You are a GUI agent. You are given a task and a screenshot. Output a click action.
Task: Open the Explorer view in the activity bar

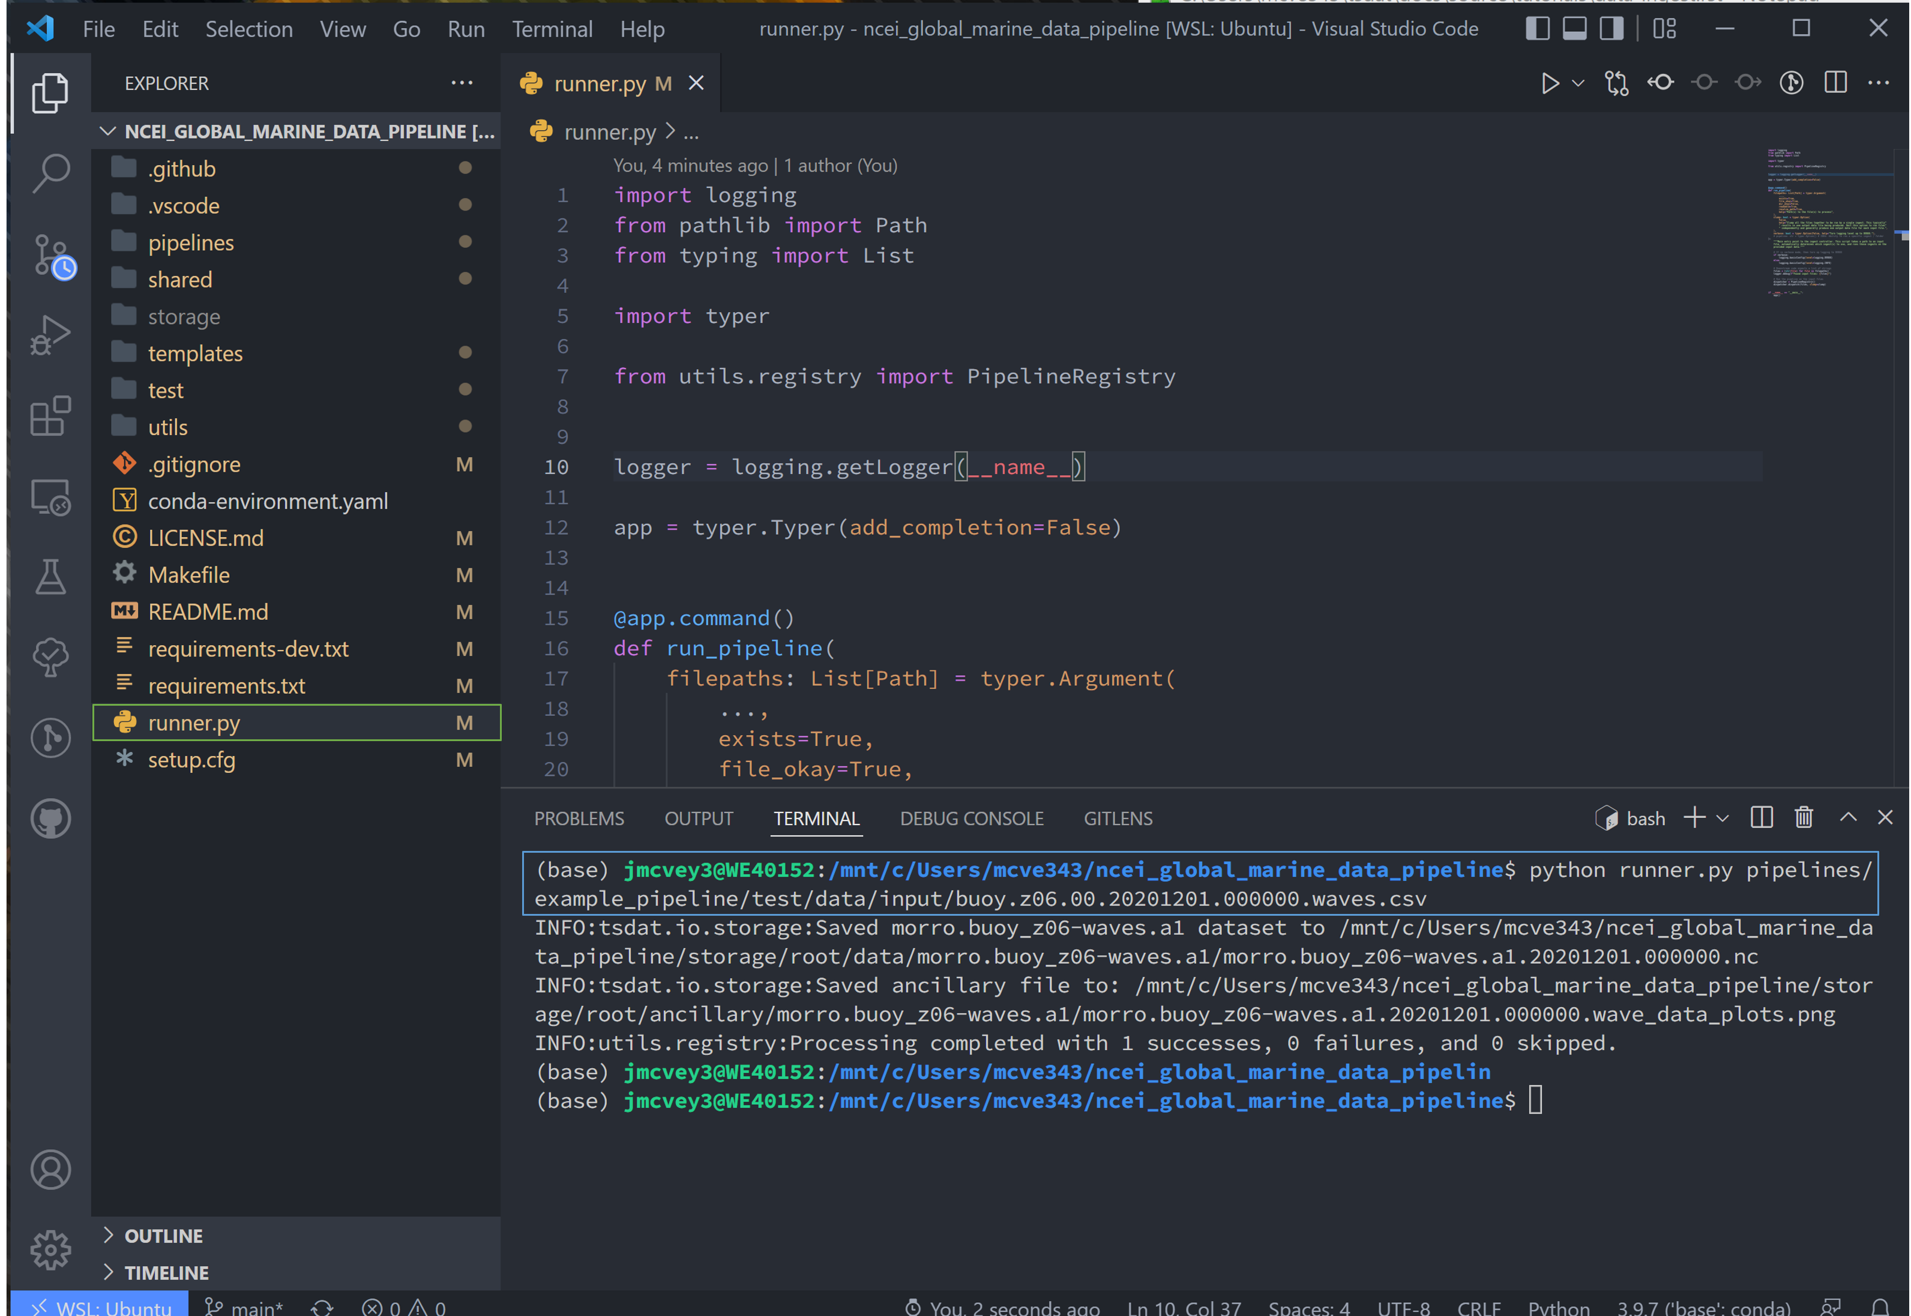tap(50, 92)
